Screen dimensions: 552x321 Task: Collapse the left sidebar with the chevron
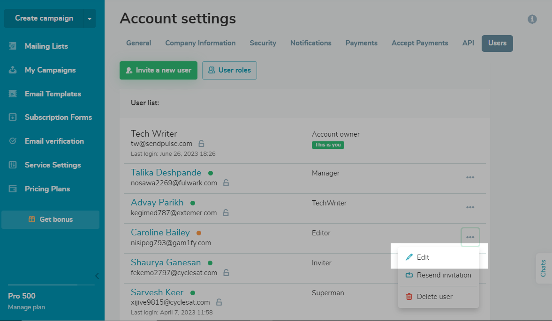(97, 276)
